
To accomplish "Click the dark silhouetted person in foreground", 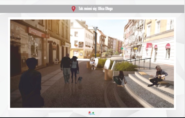I will pos(31,83).
